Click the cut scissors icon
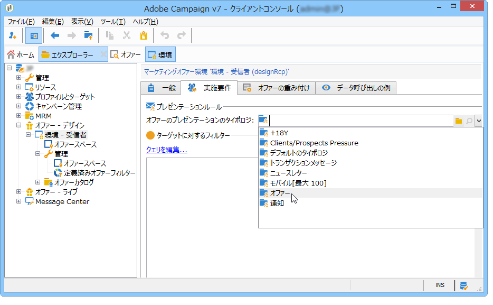This screenshot has height=305, width=493. click(126, 35)
